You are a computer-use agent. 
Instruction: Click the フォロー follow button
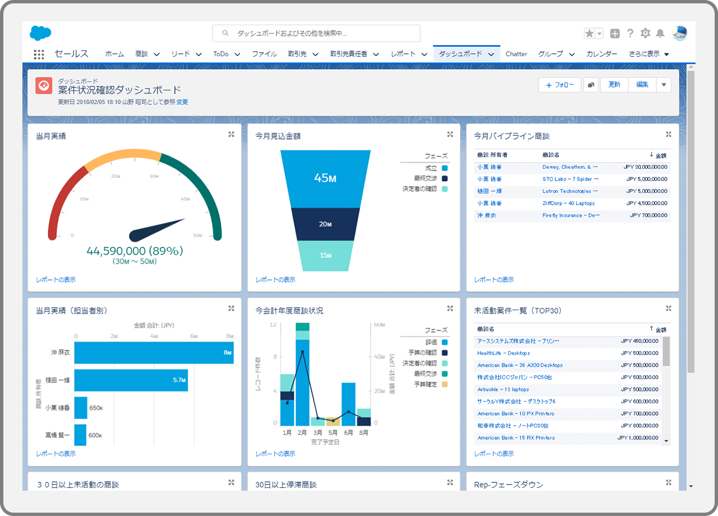559,85
